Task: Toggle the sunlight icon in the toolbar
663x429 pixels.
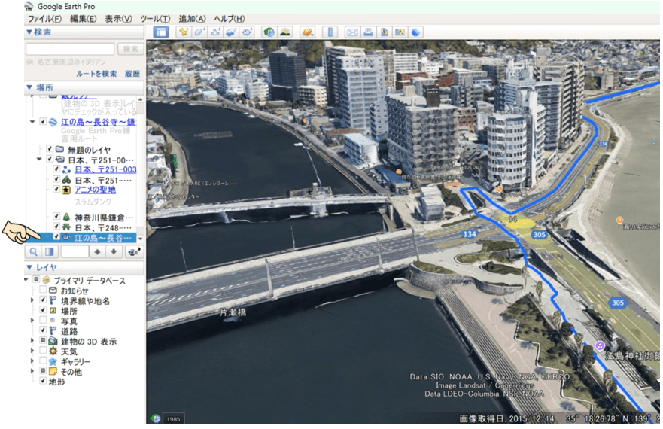Action: click(x=285, y=32)
